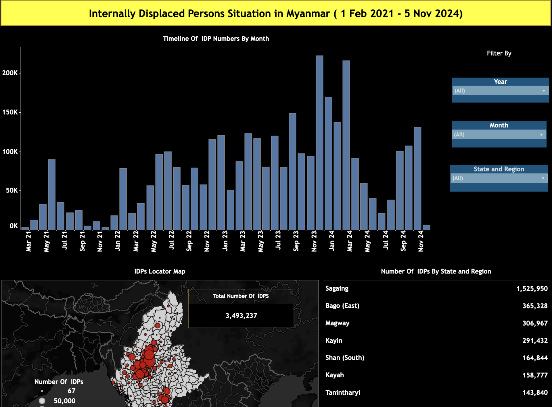The width and height of the screenshot is (552, 407).
Task: Click the IDPs Locator Map title
Action: pyautogui.click(x=160, y=271)
